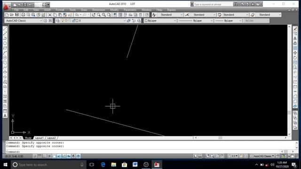Open the Dimension menu
The height and width of the screenshot is (169, 301).
click(x=99, y=10)
